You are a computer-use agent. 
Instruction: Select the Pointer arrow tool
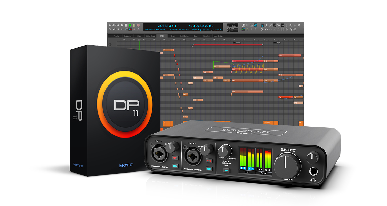[262, 25]
